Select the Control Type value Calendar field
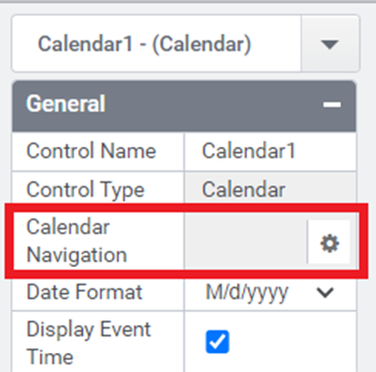Viewport: 376px width, 372px height. click(x=270, y=190)
